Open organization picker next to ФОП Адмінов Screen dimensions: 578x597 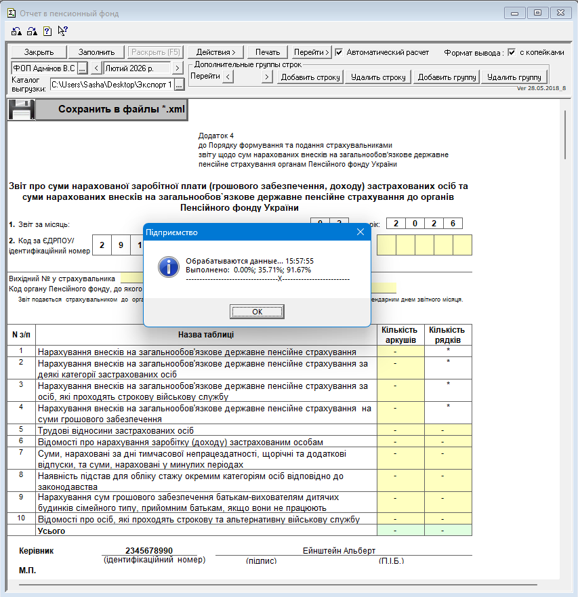(x=82, y=68)
